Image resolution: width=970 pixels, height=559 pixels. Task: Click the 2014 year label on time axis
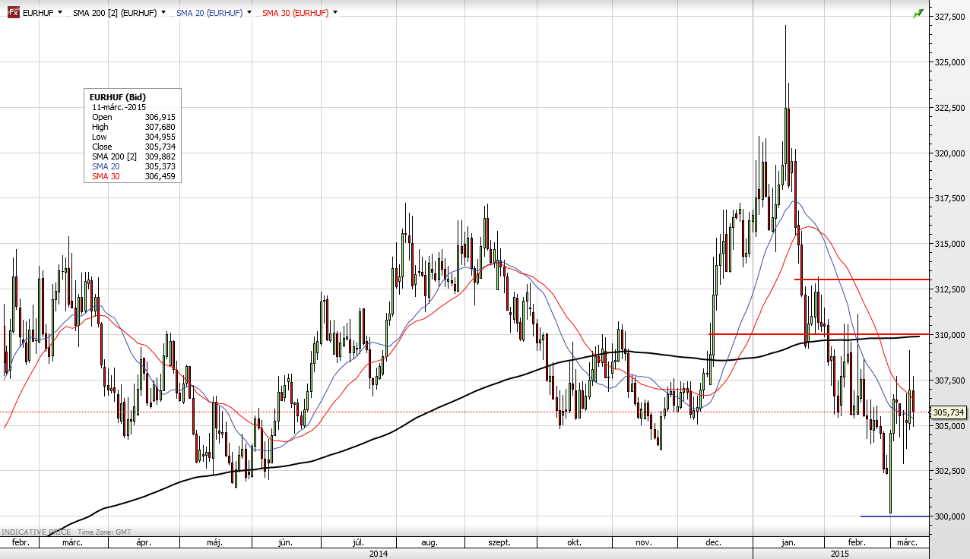[378, 554]
